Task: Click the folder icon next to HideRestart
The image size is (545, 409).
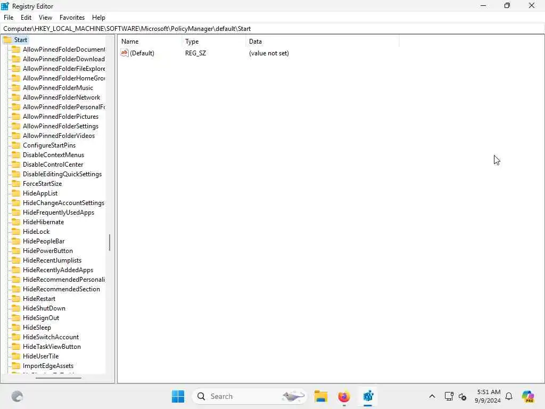Action: click(x=16, y=298)
